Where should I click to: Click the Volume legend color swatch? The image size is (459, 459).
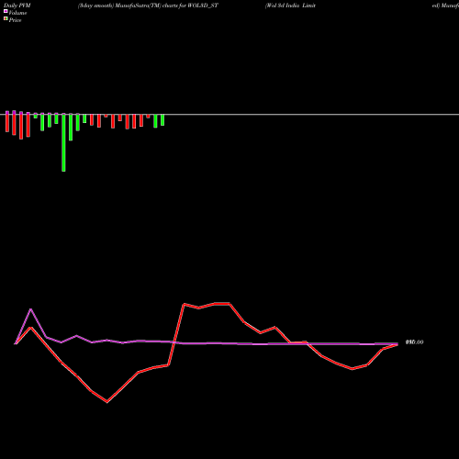(x=6, y=11)
